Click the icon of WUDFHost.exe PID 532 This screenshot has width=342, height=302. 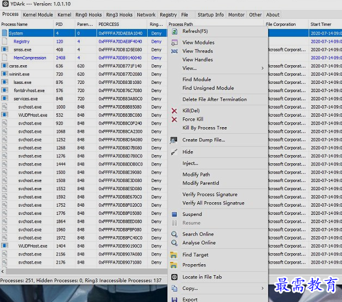(x=4, y=115)
